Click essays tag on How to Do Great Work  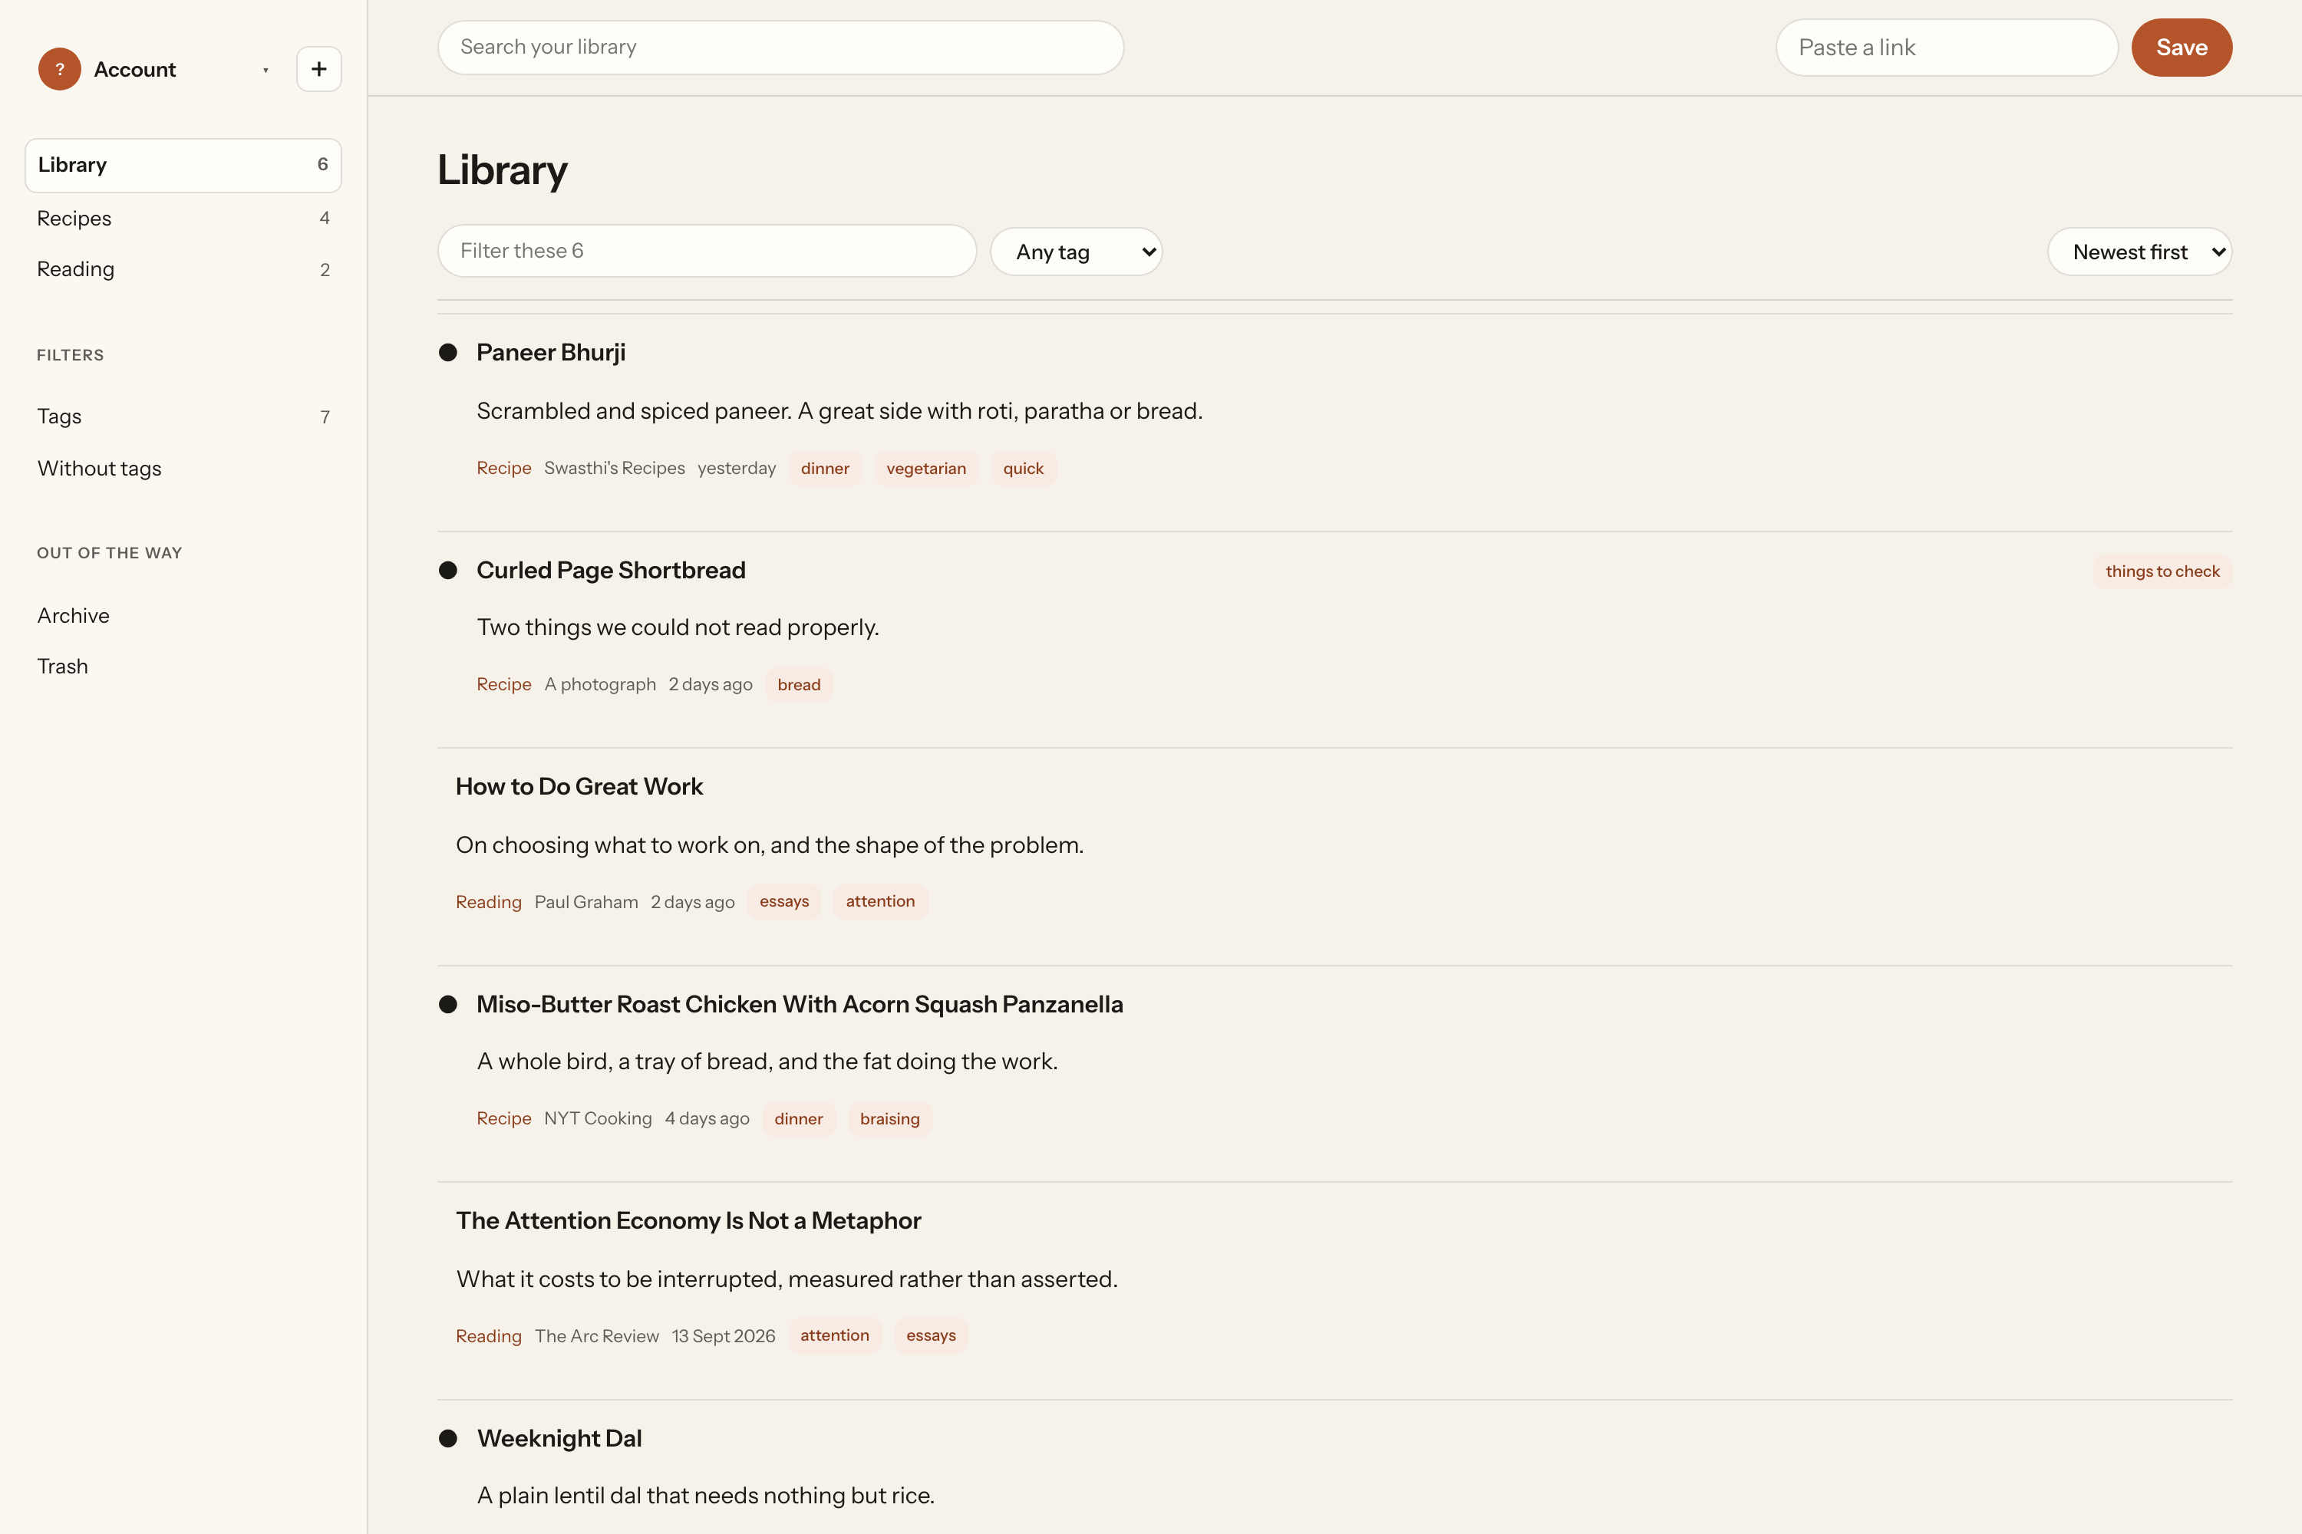coord(784,901)
